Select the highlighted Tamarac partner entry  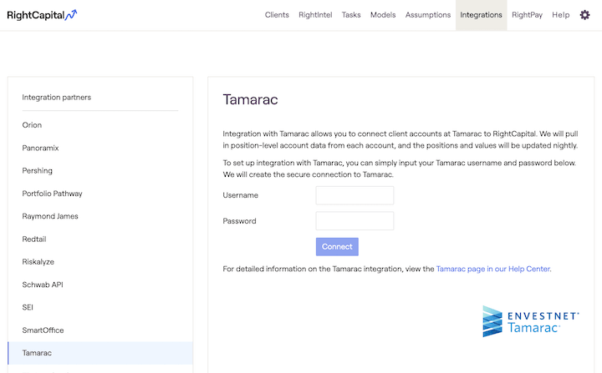pyautogui.click(x=100, y=353)
